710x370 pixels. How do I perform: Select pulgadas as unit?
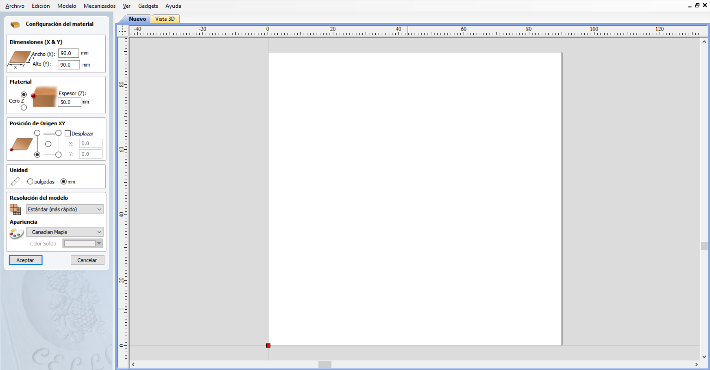click(x=30, y=181)
